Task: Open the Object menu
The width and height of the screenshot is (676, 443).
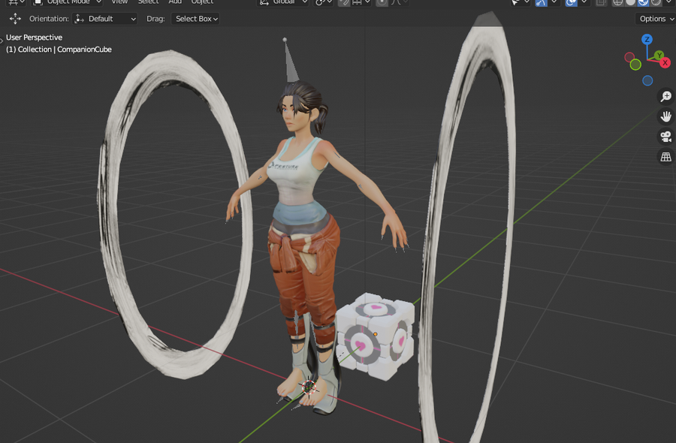Action: (x=202, y=2)
